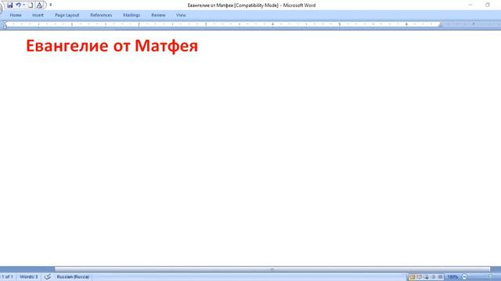Click the font formatting 'A' toolbar icon
This screenshot has width=501, height=281.
click(39, 5)
